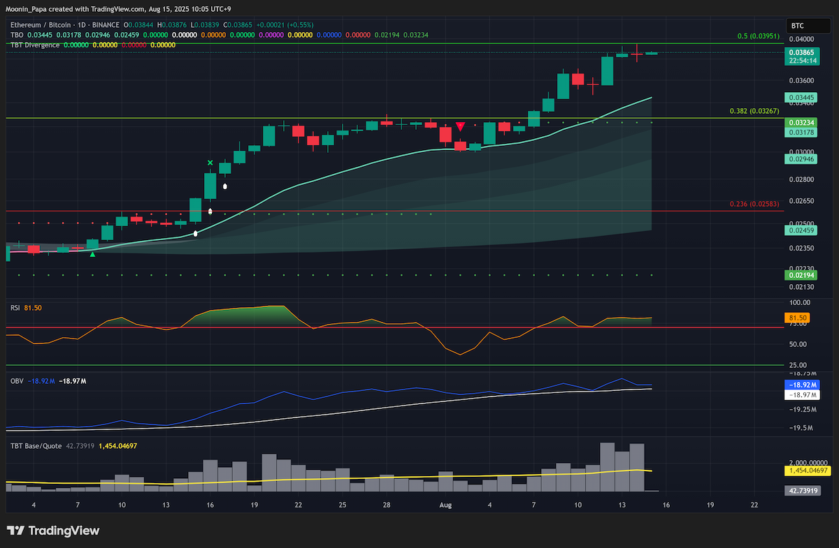The image size is (839, 548).
Task: Select the TBO indicator legend
Action: click(x=16, y=35)
